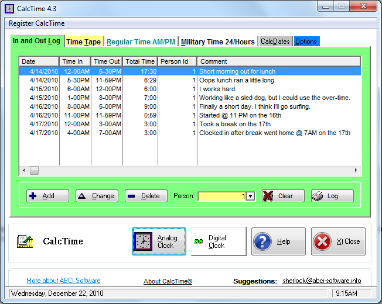
Task: Follow More about ABCI Software link
Action: (63, 281)
